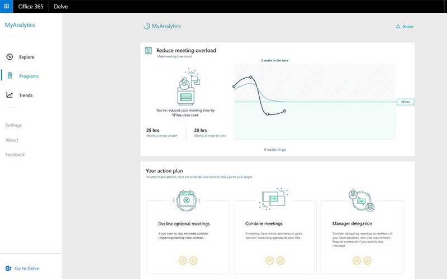Click thumbs-up icon under Decline optional meetings
447x279 pixels.
coord(182,260)
